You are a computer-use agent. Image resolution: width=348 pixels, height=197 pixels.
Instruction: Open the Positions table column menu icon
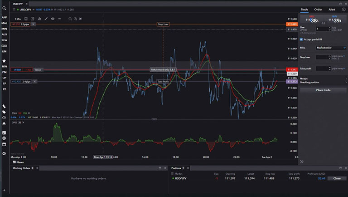172,174
